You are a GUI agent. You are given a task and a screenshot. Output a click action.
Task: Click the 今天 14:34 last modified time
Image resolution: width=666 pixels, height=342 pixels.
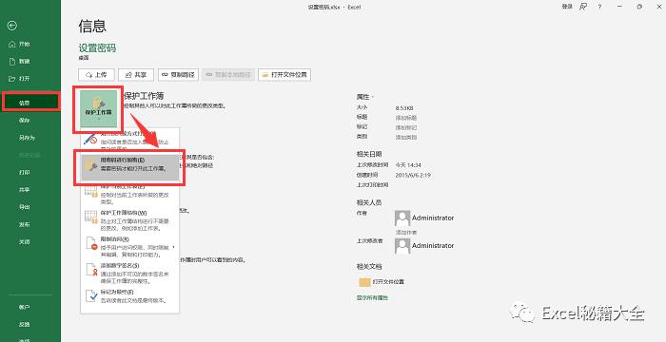(408, 165)
